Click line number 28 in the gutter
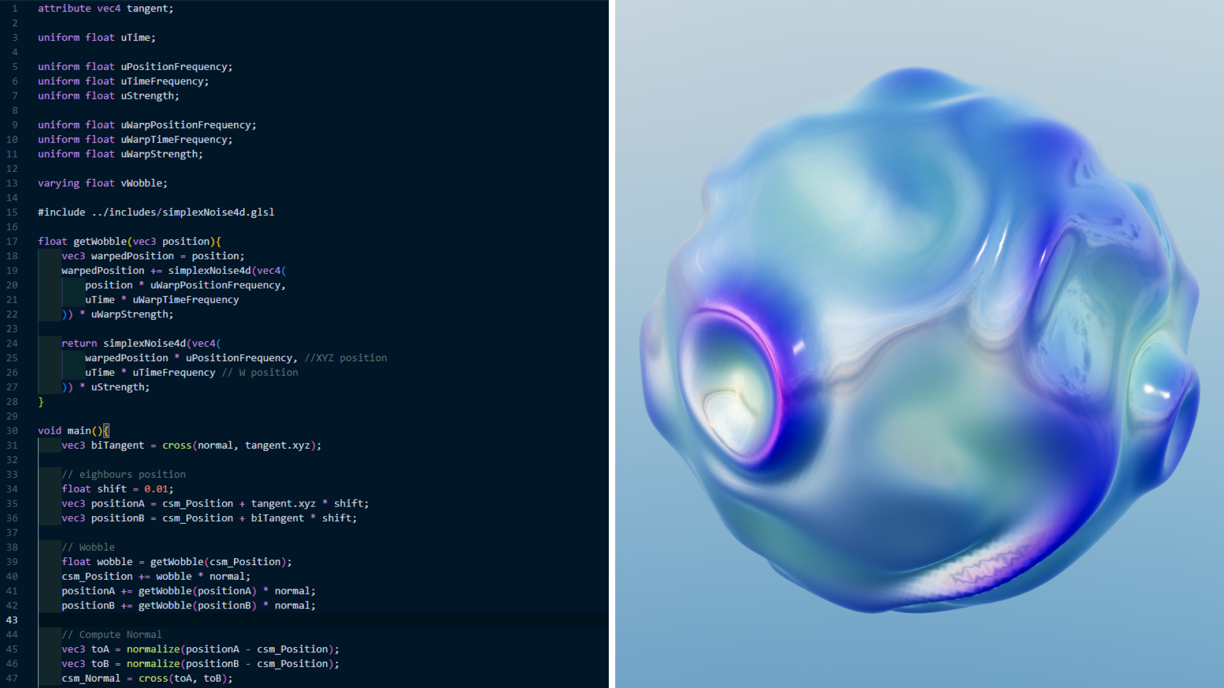This screenshot has height=688, width=1224. click(x=12, y=402)
